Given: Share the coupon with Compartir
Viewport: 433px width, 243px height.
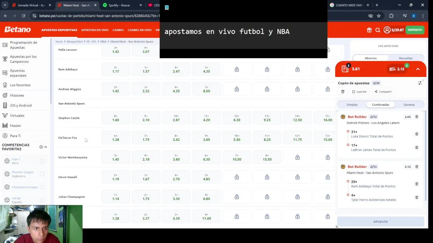Looking at the screenshot, I should [x=383, y=91].
